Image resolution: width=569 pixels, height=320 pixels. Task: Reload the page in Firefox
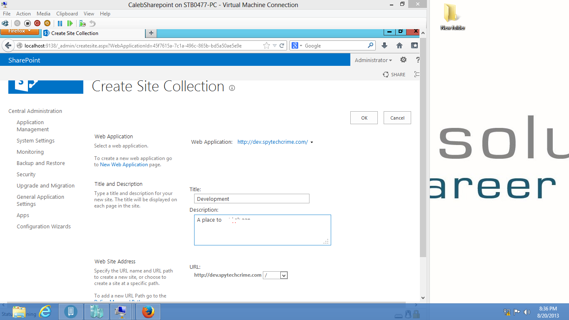pos(282,45)
